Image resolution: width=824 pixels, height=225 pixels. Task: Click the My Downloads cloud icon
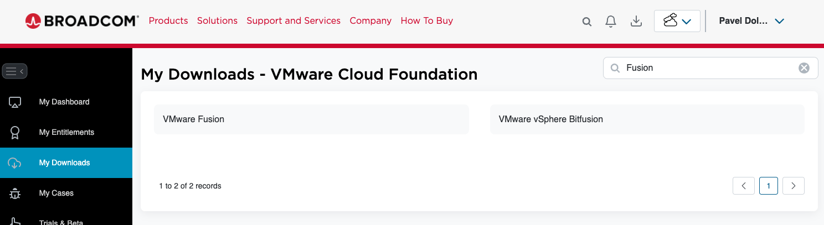[15, 163]
